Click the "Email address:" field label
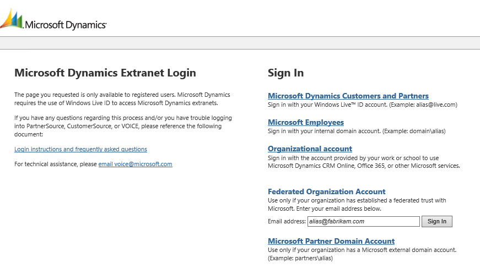This screenshot has width=480, height=274. pos(287,221)
